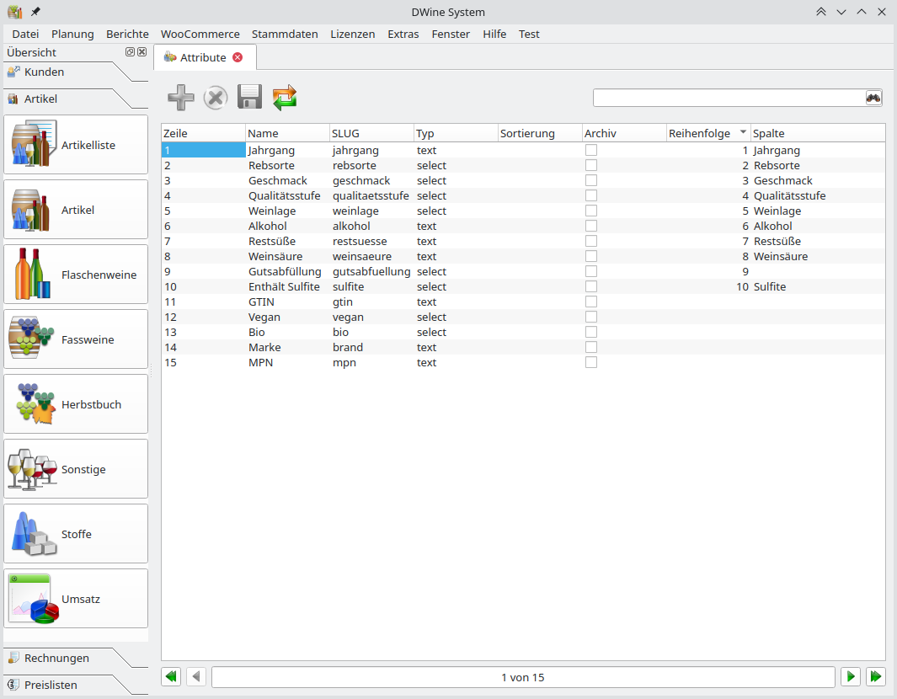Image resolution: width=897 pixels, height=699 pixels.
Task: Open the Planung menu
Action: click(72, 35)
